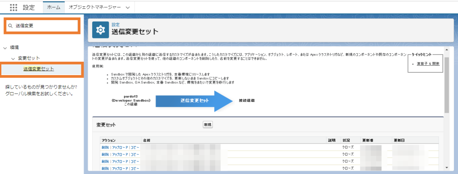Open the App Launcher dots icon
The image size is (458, 174).
(x=13, y=7)
